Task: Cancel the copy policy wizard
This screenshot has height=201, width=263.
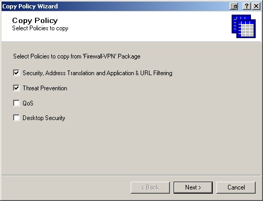Action: tap(236, 187)
